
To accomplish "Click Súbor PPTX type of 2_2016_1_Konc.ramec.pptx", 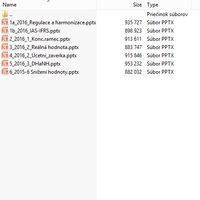I will [x=160, y=39].
